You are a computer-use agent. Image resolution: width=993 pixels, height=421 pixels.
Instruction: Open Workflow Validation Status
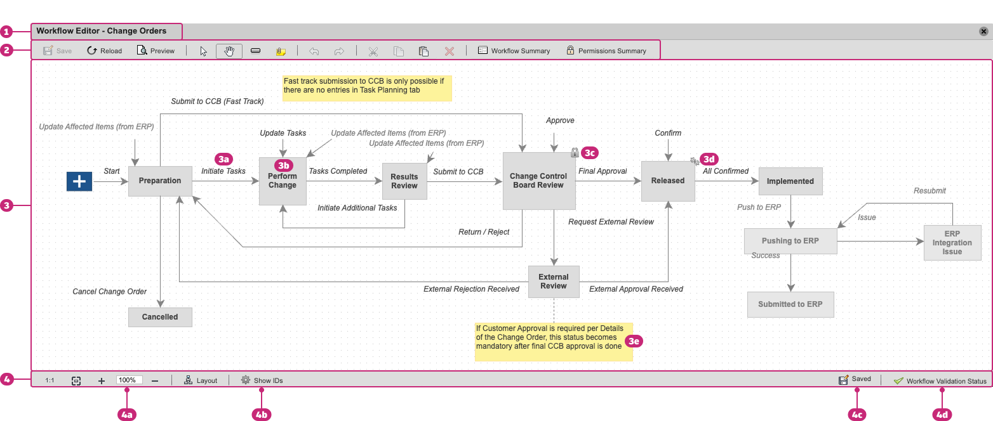click(942, 380)
